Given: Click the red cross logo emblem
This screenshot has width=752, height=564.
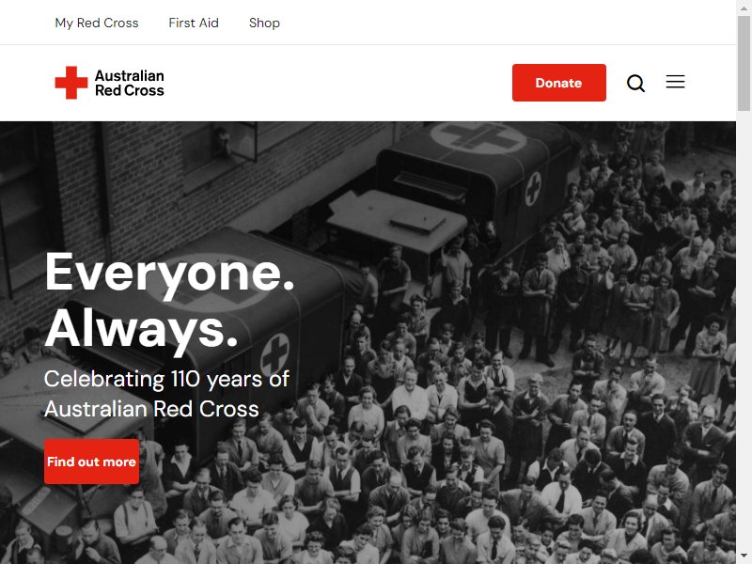Looking at the screenshot, I should tap(71, 83).
